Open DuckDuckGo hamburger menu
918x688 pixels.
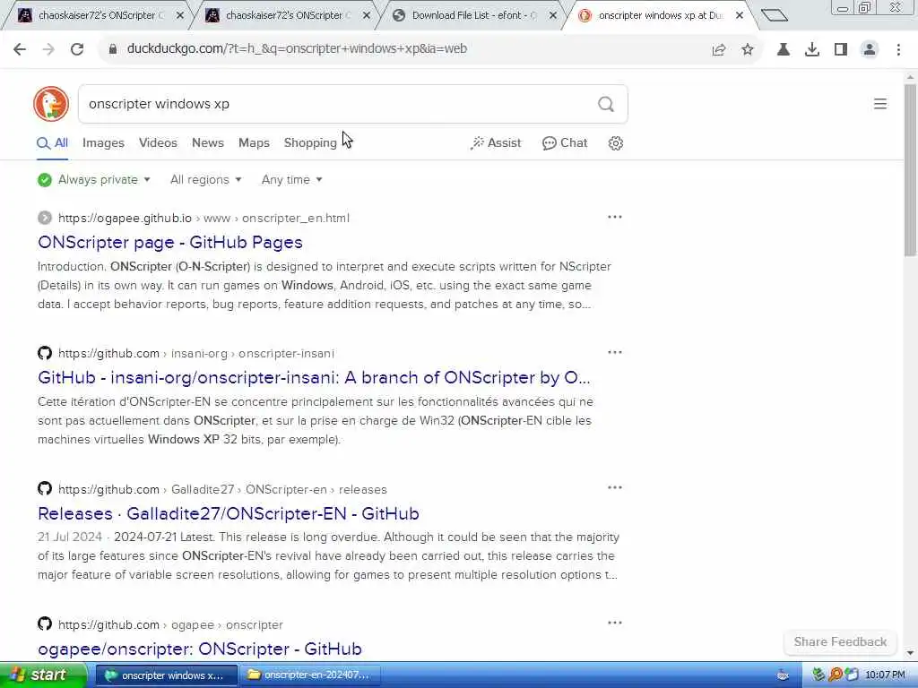[x=880, y=104]
